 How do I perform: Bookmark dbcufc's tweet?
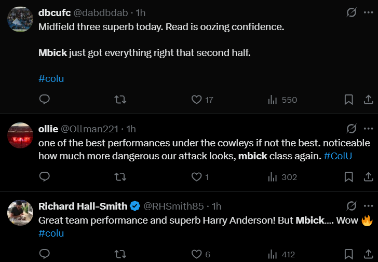[349, 99]
